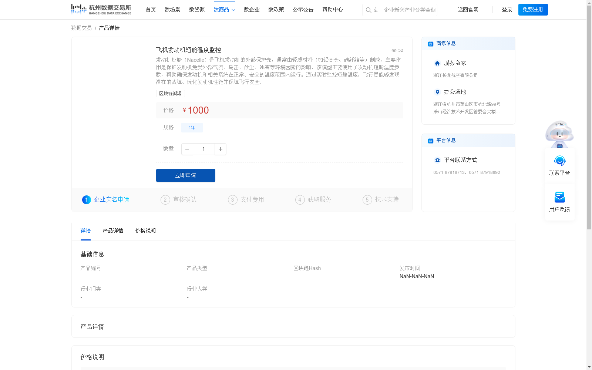592x370 pixels.
Task: Click the Hangzhou Data Exchange logo
Action: 101,9
